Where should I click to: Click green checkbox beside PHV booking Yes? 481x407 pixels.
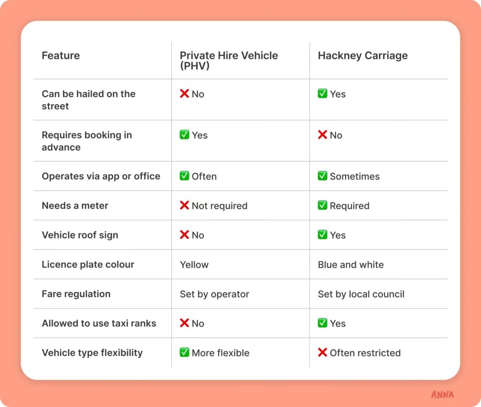tap(185, 135)
